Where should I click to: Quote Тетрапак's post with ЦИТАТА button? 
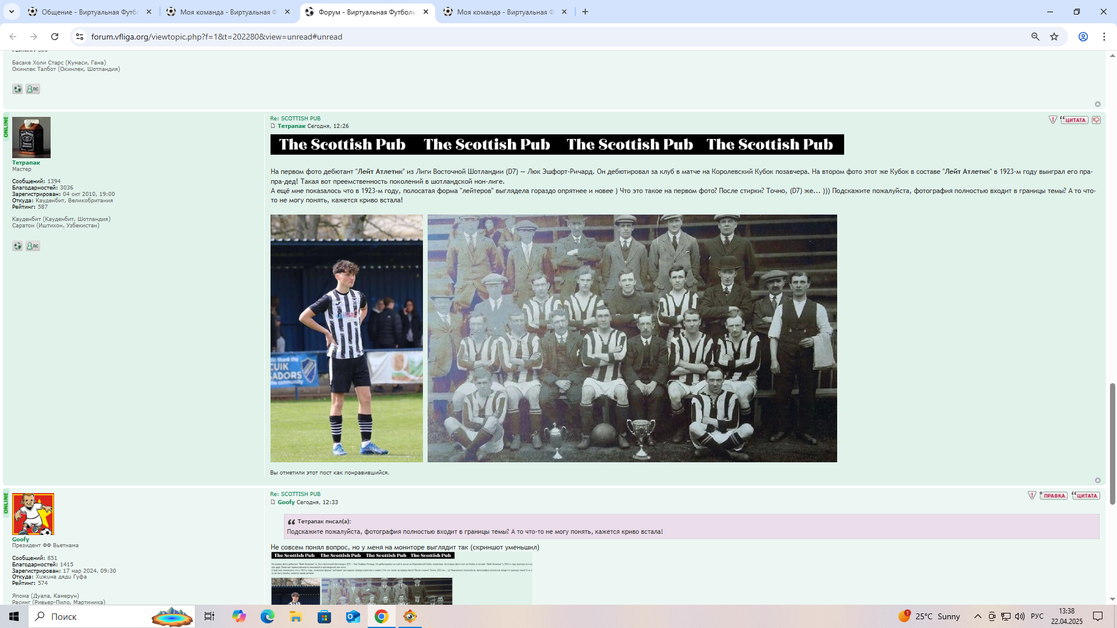[1074, 120]
